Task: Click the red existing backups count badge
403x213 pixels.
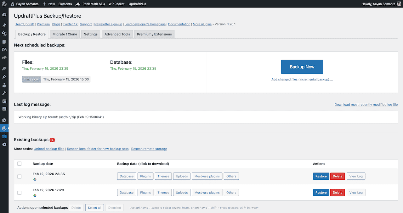Action: pos(52,140)
